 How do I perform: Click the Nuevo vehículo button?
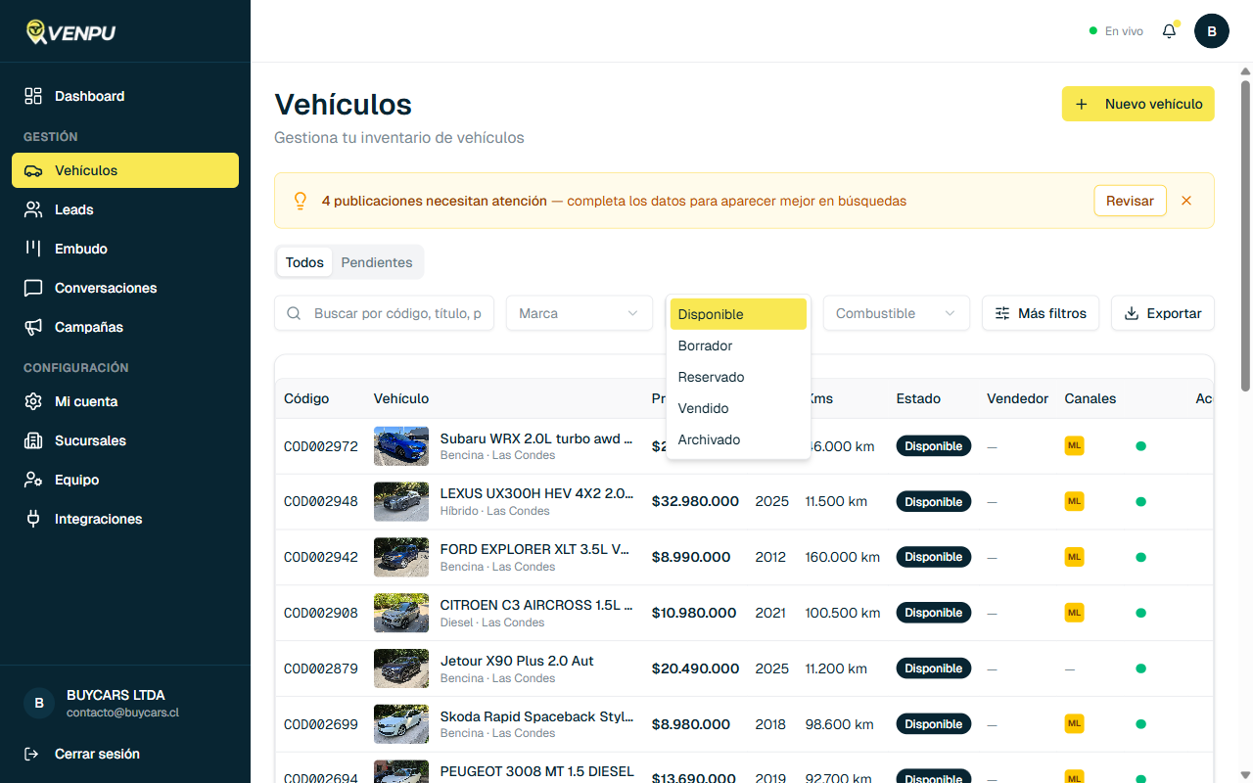click(1137, 104)
